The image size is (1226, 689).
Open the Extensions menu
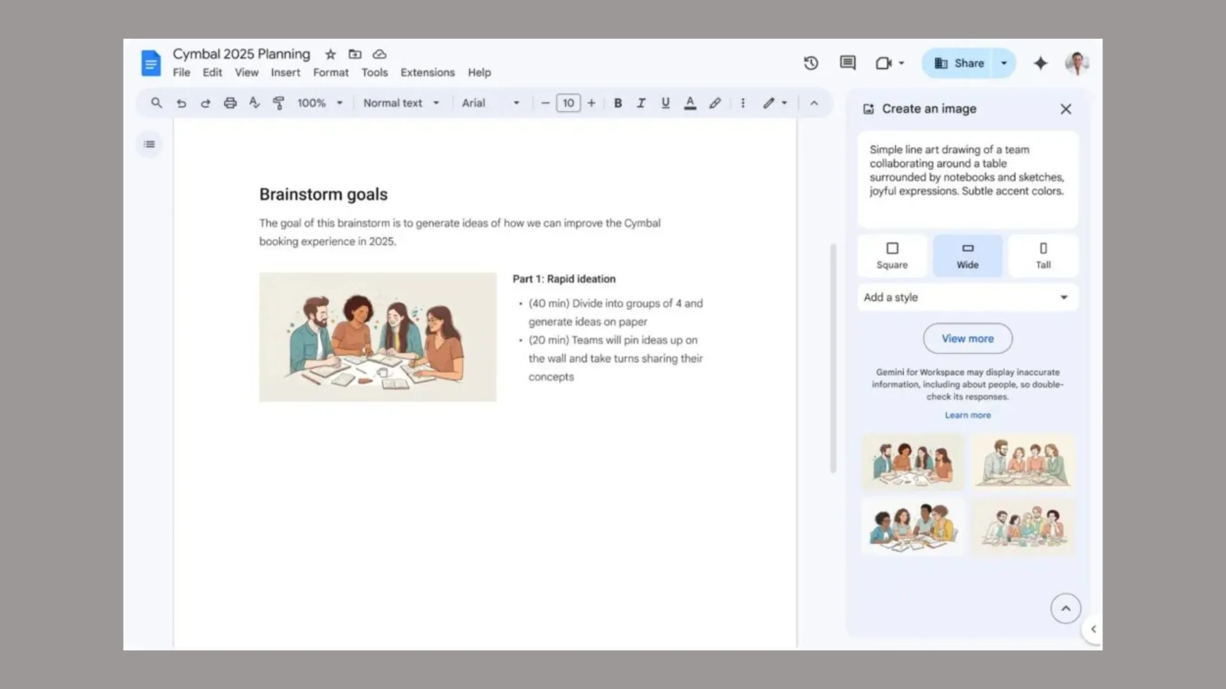click(428, 72)
